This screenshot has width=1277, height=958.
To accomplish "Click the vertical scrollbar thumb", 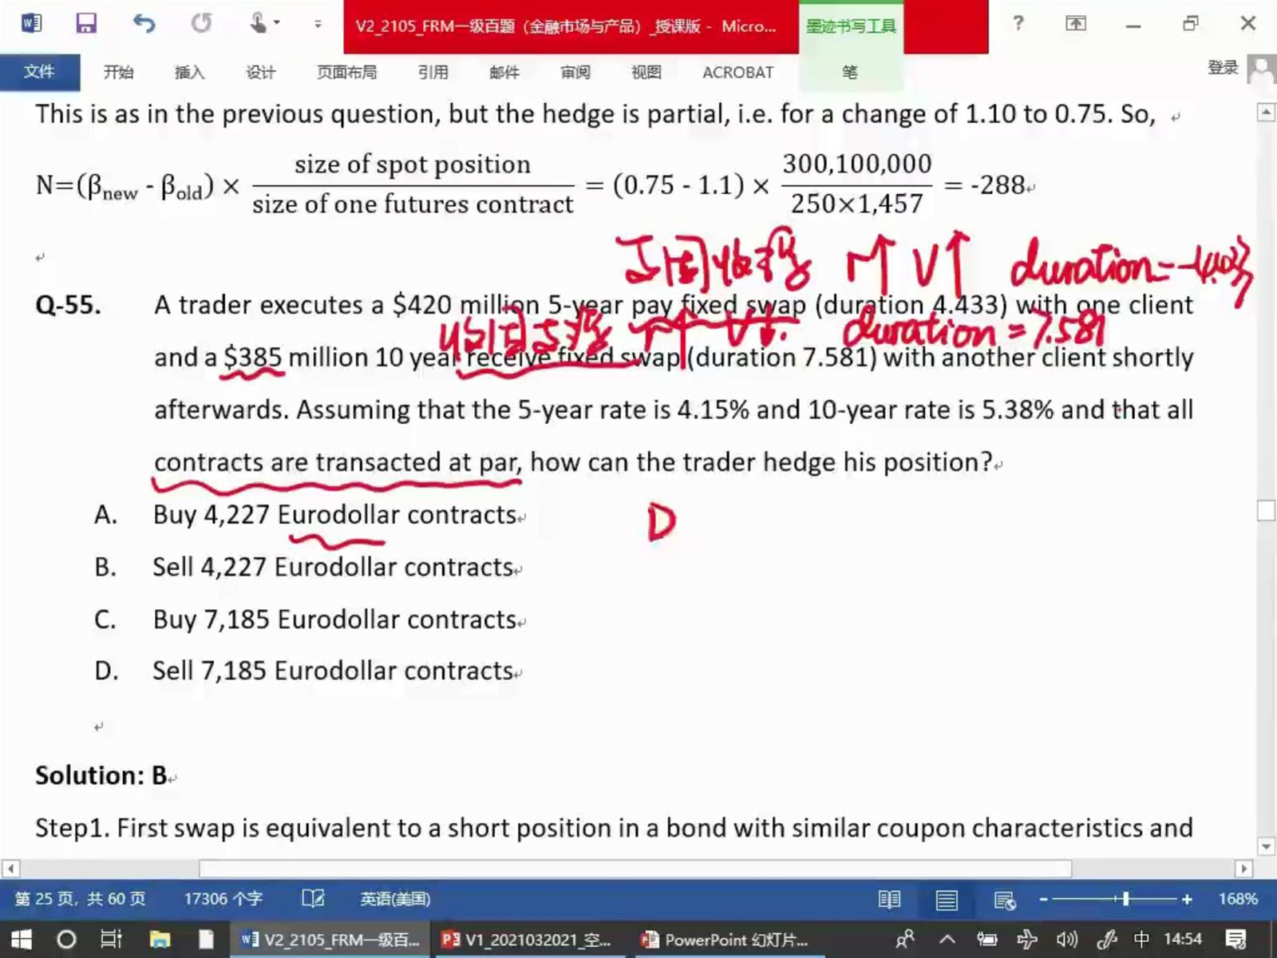I will pos(1266,510).
